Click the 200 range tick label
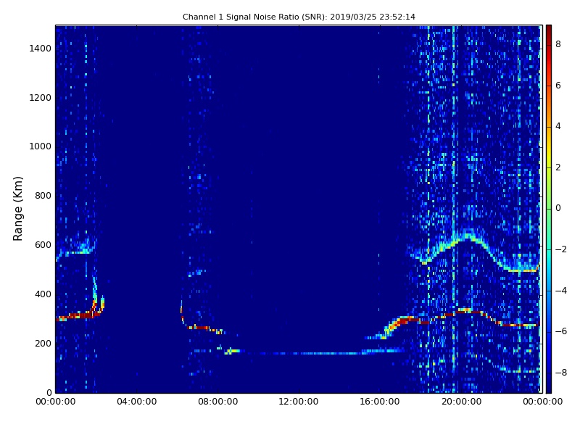Screen dimensions: 580x435 43,343
